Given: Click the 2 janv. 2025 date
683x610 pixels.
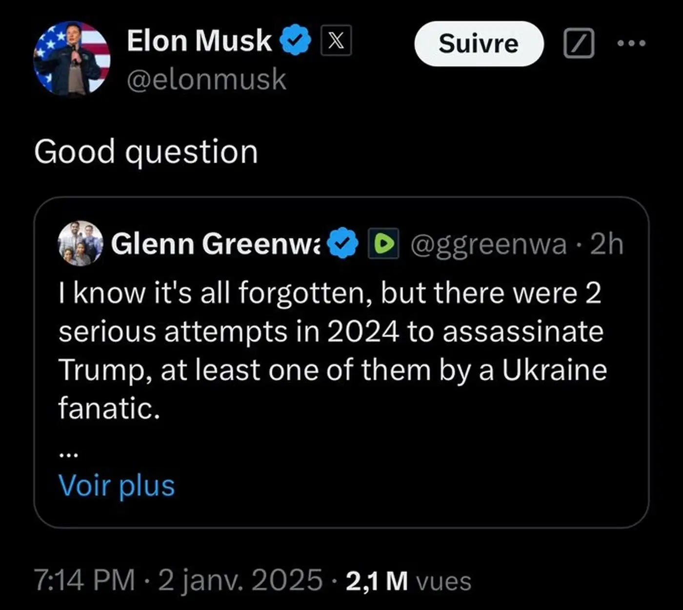Looking at the screenshot, I should 241,581.
